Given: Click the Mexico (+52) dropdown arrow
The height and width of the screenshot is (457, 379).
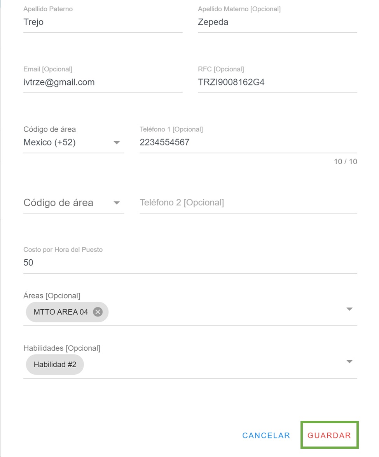Looking at the screenshot, I should [x=117, y=142].
